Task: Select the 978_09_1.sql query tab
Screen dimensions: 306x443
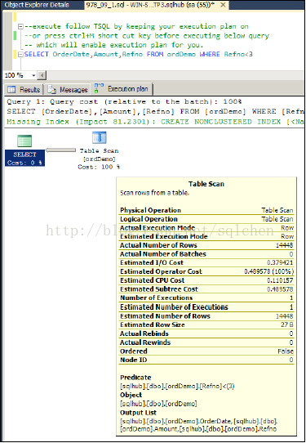Action: point(150,5)
